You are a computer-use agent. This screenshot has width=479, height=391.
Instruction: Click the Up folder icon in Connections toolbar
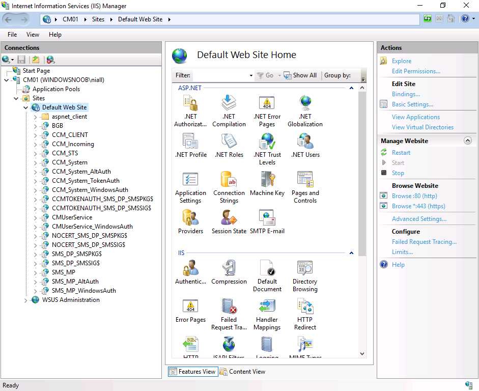(x=36, y=60)
